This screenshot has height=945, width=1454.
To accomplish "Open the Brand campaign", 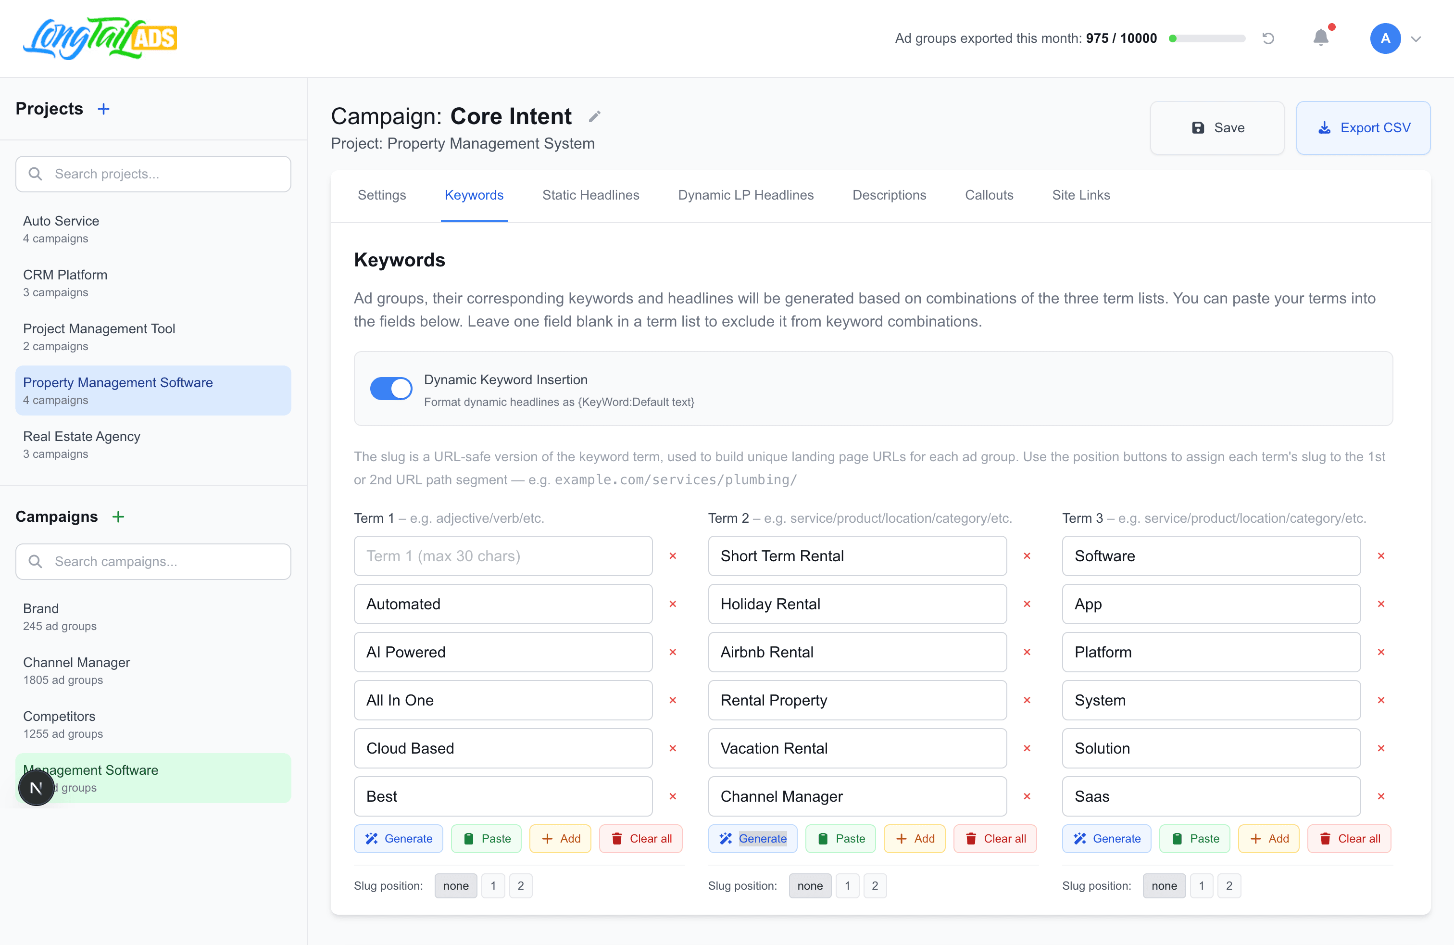I will point(153,617).
